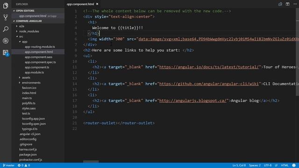Open app.component.html in the app folder
The height and width of the screenshot is (168, 299).
coord(39,52)
